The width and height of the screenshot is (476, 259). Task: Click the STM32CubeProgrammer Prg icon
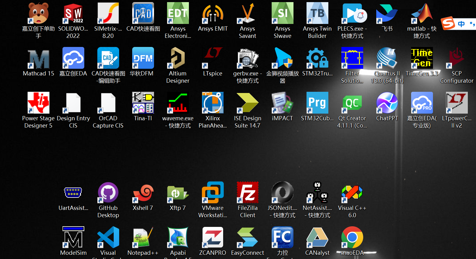[x=317, y=103]
